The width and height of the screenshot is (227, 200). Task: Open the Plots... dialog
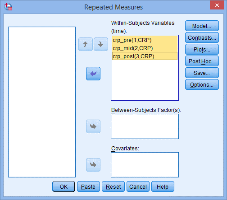point(202,49)
